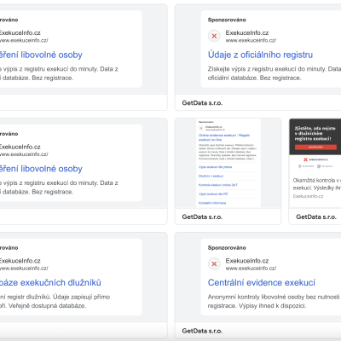The image size is (341, 341).
Task: Click 'Výpis exekucí dle jména' sitelink
Action: click(215, 167)
